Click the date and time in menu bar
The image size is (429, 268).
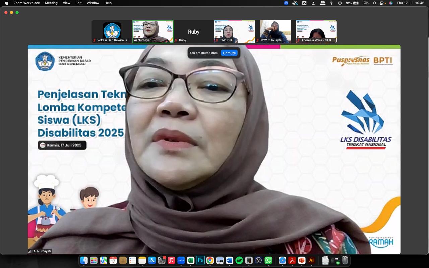410,3
